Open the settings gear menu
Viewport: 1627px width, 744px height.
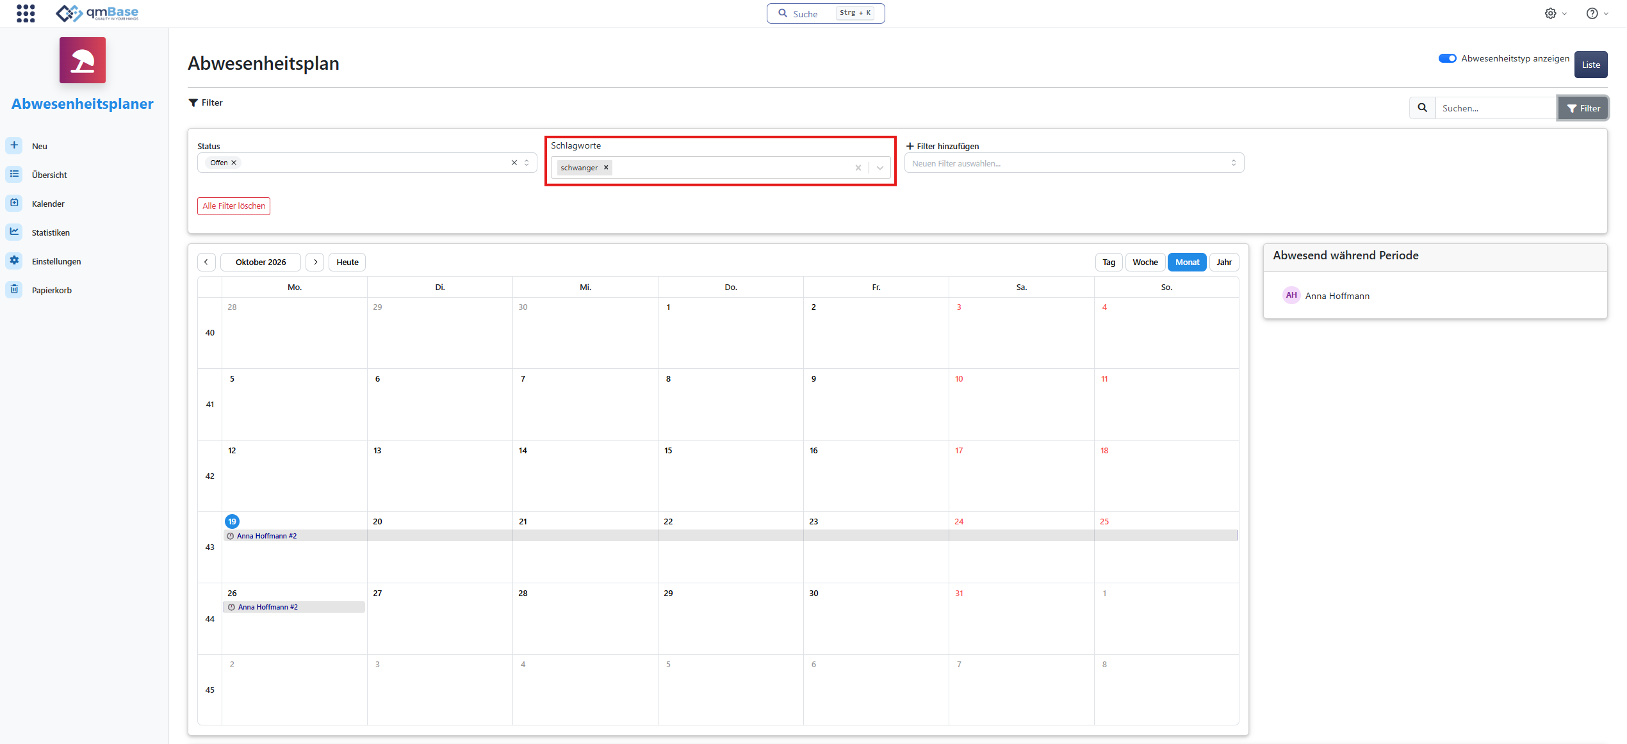pos(1550,13)
